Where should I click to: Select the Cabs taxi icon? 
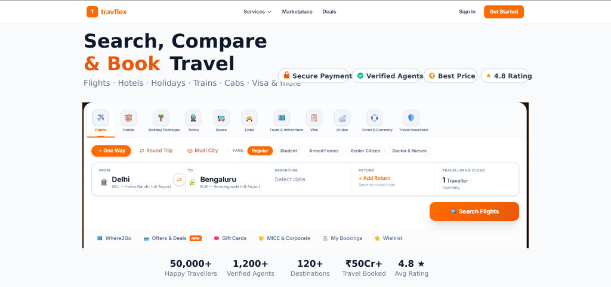tap(249, 118)
